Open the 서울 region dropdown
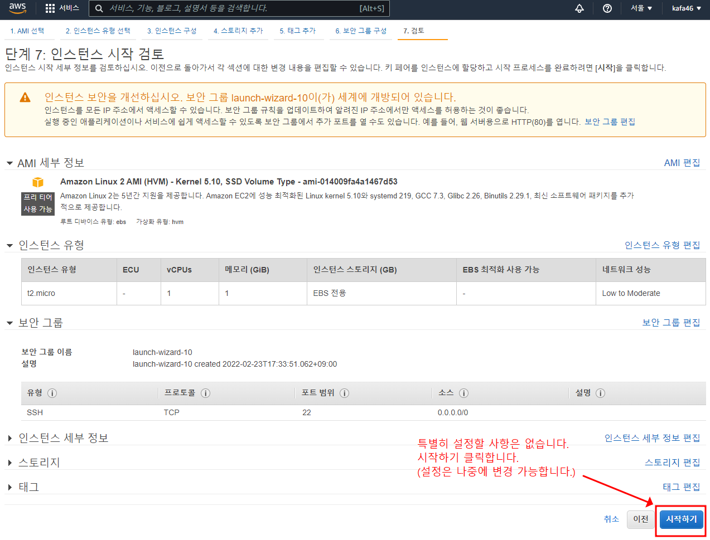 pyautogui.click(x=641, y=8)
